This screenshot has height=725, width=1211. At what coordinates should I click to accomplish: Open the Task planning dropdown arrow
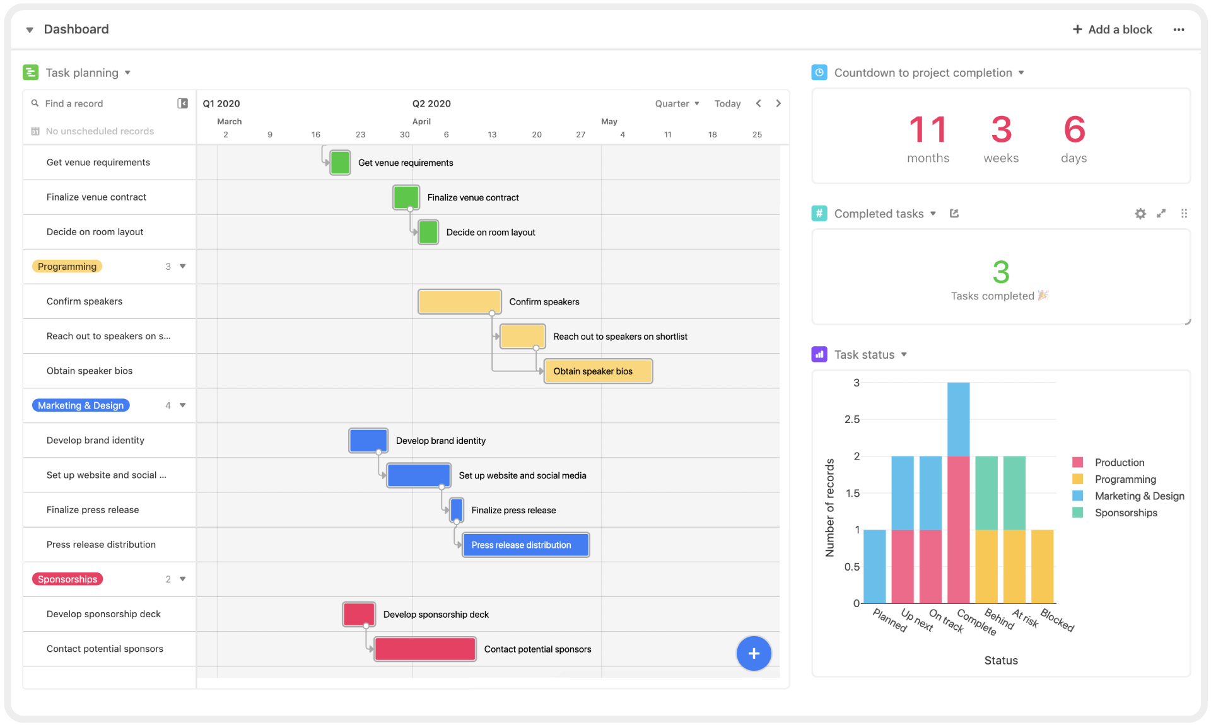[x=127, y=72]
